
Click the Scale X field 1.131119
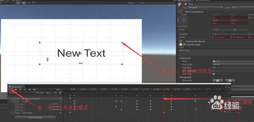222,37
